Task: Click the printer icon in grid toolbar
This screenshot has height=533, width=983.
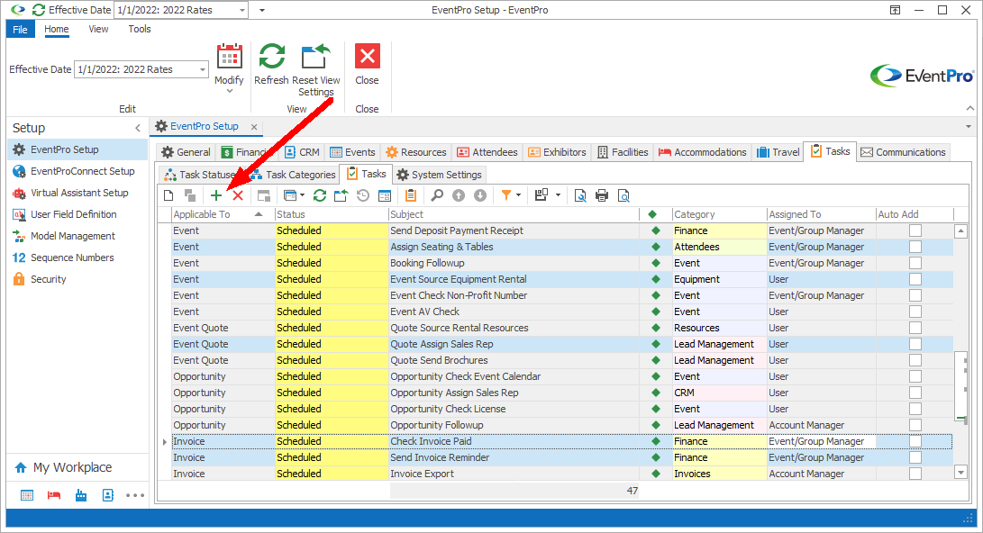Action: pyautogui.click(x=602, y=195)
